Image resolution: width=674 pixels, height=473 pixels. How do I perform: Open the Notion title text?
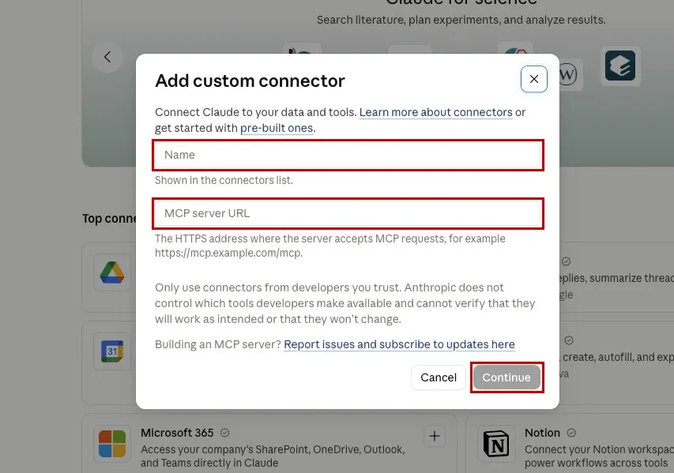click(x=543, y=433)
